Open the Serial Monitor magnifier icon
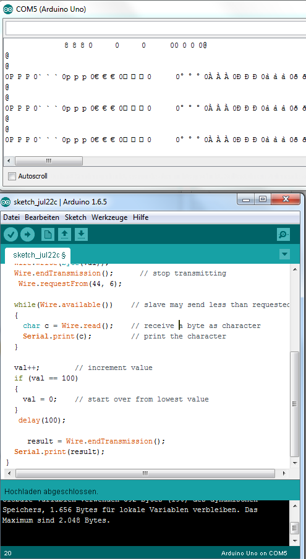 [x=283, y=235]
